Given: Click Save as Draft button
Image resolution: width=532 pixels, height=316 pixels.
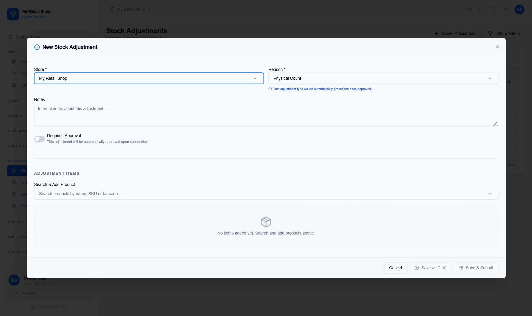Looking at the screenshot, I should click(430, 268).
